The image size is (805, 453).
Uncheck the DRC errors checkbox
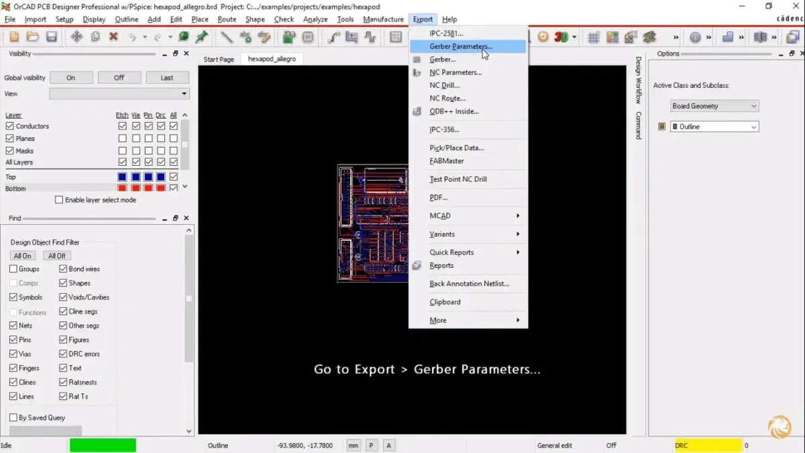(63, 354)
